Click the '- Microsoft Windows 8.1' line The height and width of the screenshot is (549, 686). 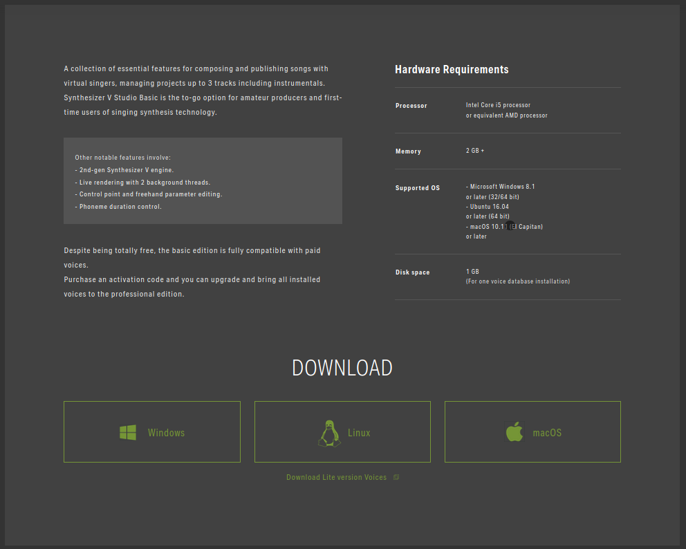(x=500, y=187)
